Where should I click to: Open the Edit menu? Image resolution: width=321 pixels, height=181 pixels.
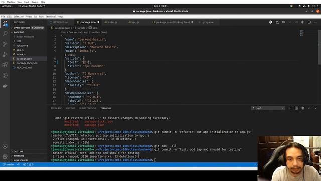coord(9,17)
